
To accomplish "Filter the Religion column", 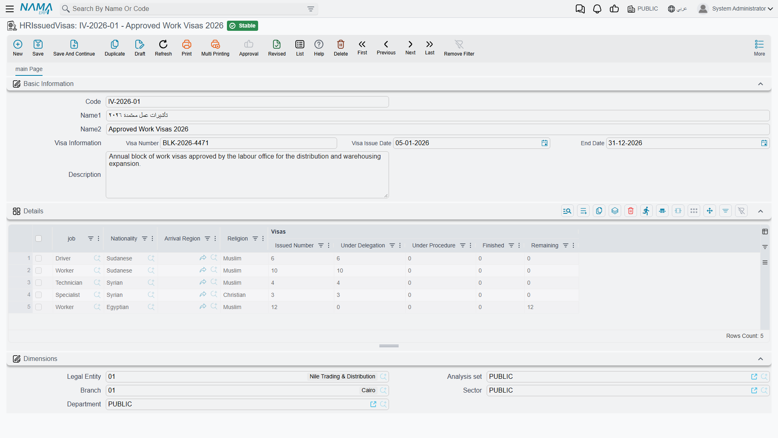I will click(255, 238).
